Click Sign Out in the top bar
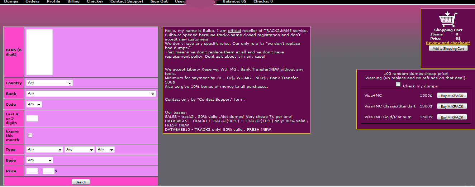The height and width of the screenshot is (187, 475). pyautogui.click(x=159, y=2)
